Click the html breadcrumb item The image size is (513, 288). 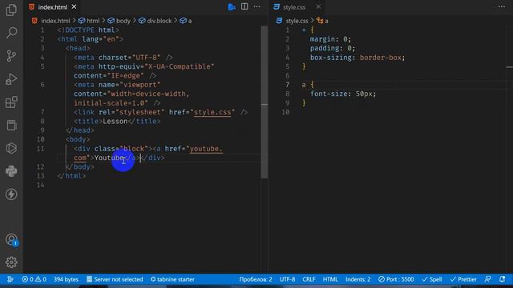[89, 21]
